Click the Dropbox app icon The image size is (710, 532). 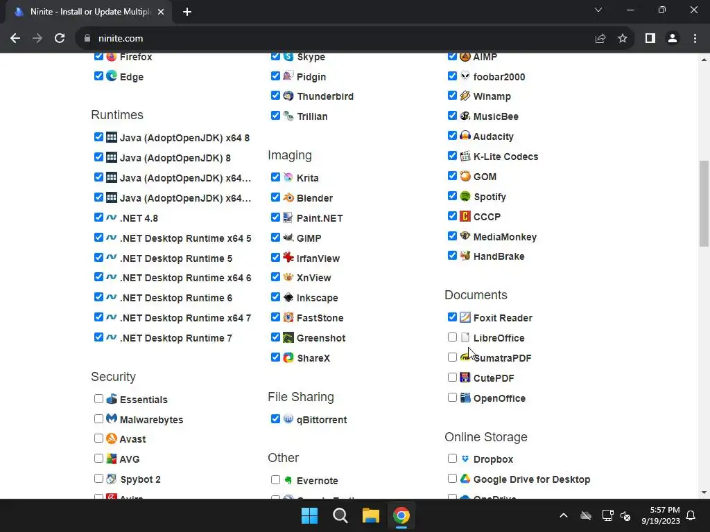(465, 459)
